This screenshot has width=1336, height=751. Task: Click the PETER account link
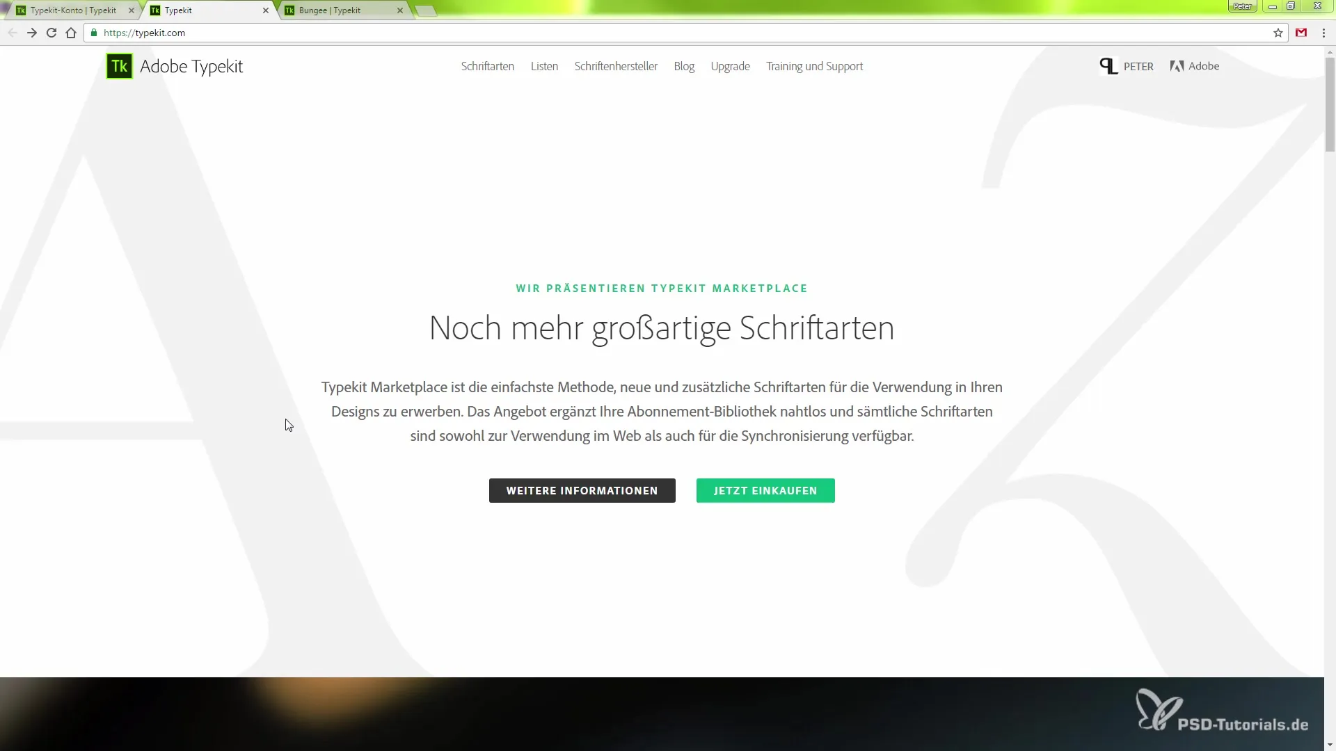(1138, 66)
